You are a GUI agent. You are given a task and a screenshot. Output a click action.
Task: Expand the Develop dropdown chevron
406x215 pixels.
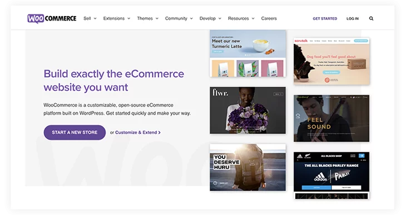pyautogui.click(x=220, y=19)
